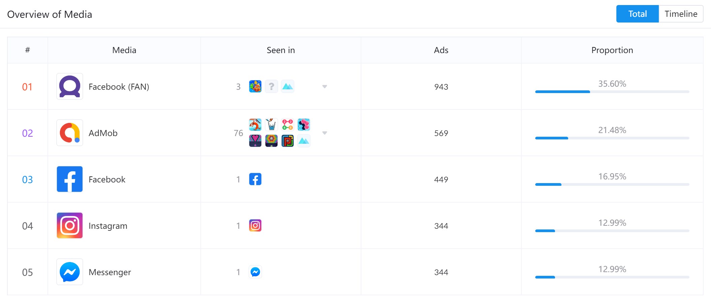Select the Messenger media name
This screenshot has width=711, height=300.
click(x=110, y=272)
